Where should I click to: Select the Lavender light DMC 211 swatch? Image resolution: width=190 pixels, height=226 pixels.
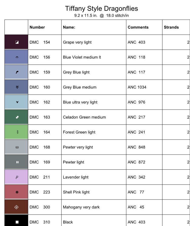click(16, 177)
